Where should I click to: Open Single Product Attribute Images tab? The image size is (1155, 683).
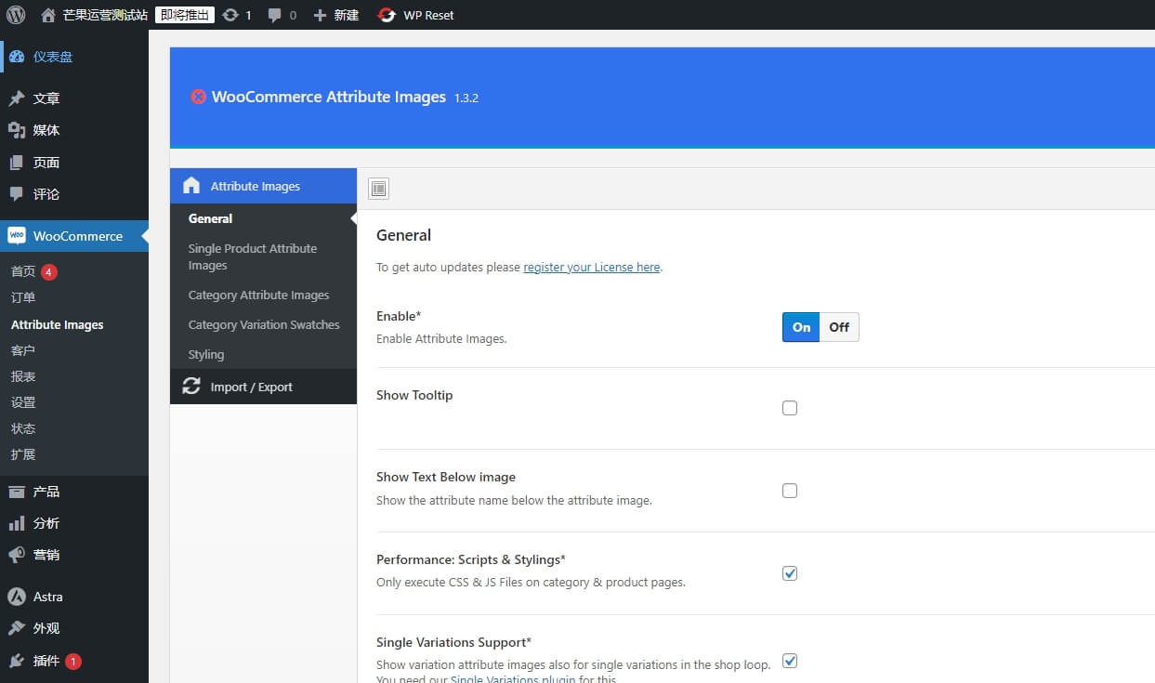[252, 256]
